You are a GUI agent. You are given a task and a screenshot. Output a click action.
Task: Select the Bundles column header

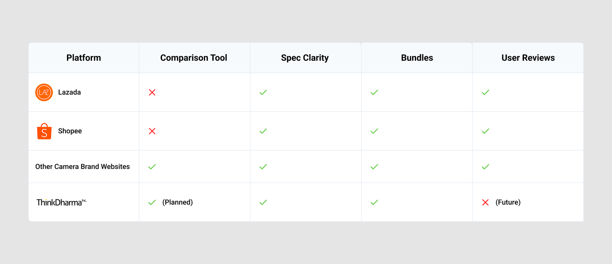pos(417,58)
